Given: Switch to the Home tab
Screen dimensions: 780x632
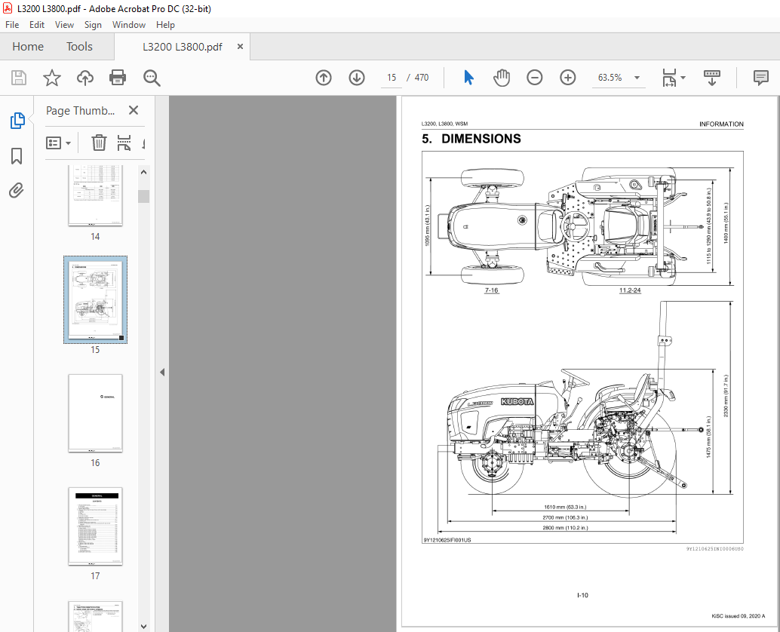Looking at the screenshot, I should (x=28, y=47).
